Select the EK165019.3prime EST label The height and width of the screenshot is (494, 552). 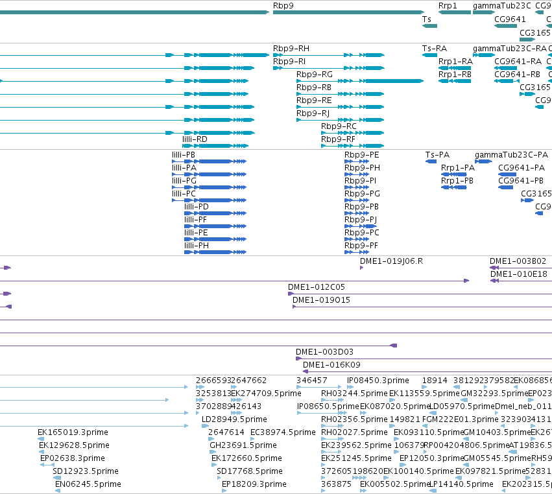pos(73,432)
